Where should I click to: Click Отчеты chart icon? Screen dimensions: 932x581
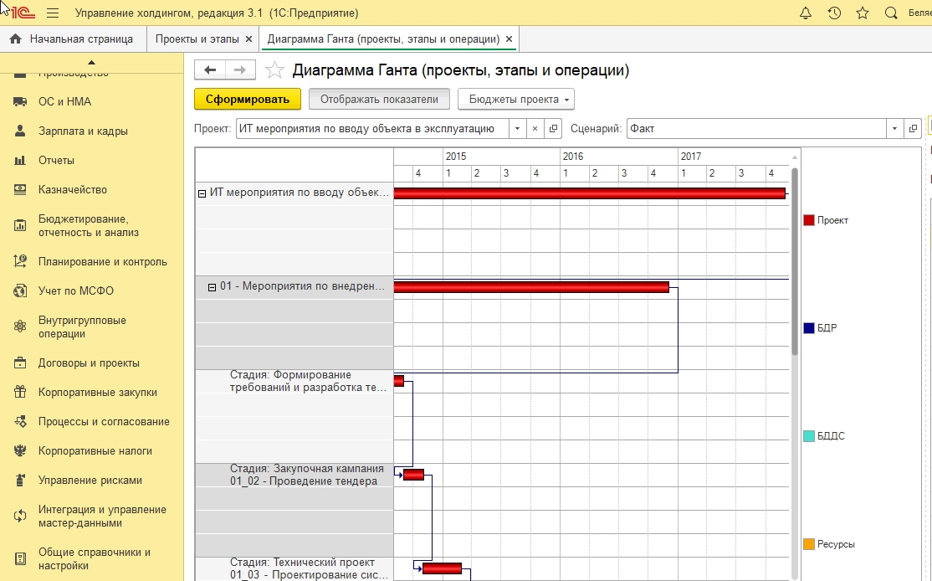click(20, 160)
